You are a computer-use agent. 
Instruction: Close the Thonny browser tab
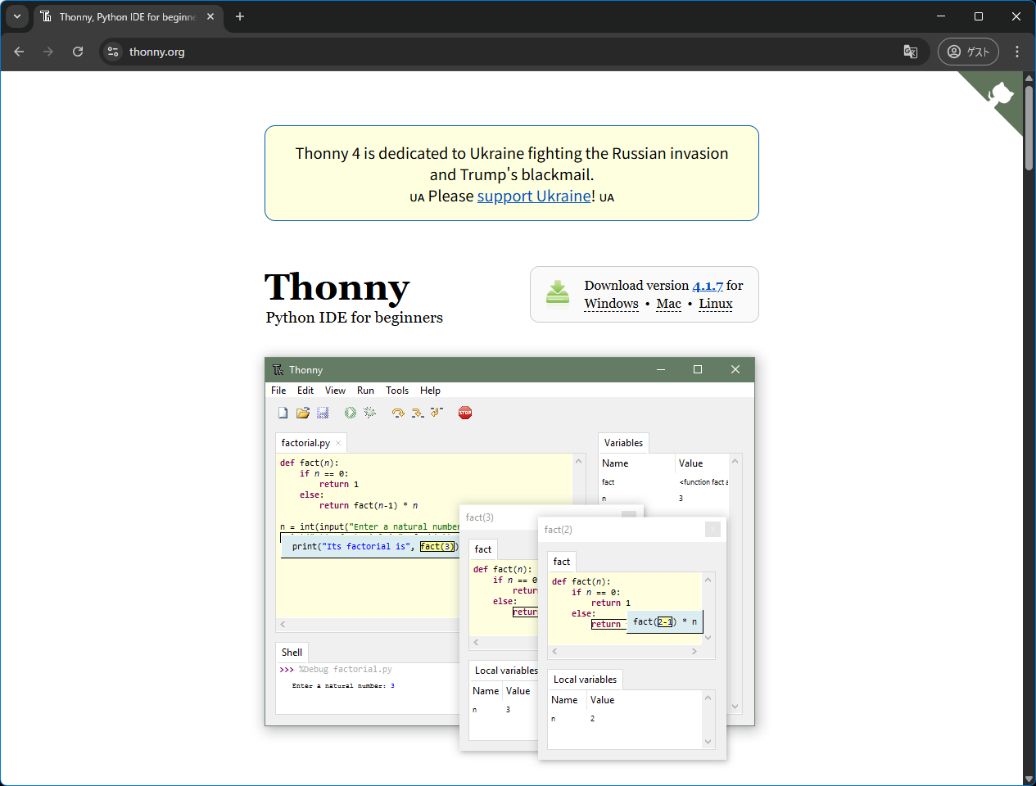point(210,16)
